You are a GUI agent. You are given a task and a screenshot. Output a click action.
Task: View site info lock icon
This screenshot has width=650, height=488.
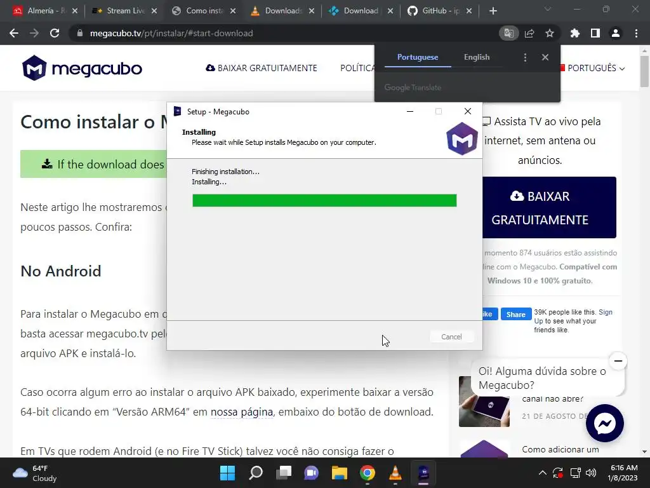coord(80,33)
